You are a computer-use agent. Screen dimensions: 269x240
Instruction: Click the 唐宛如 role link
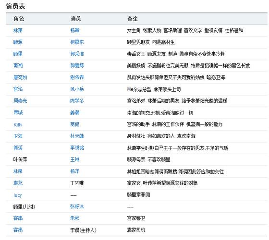click(x=20, y=77)
